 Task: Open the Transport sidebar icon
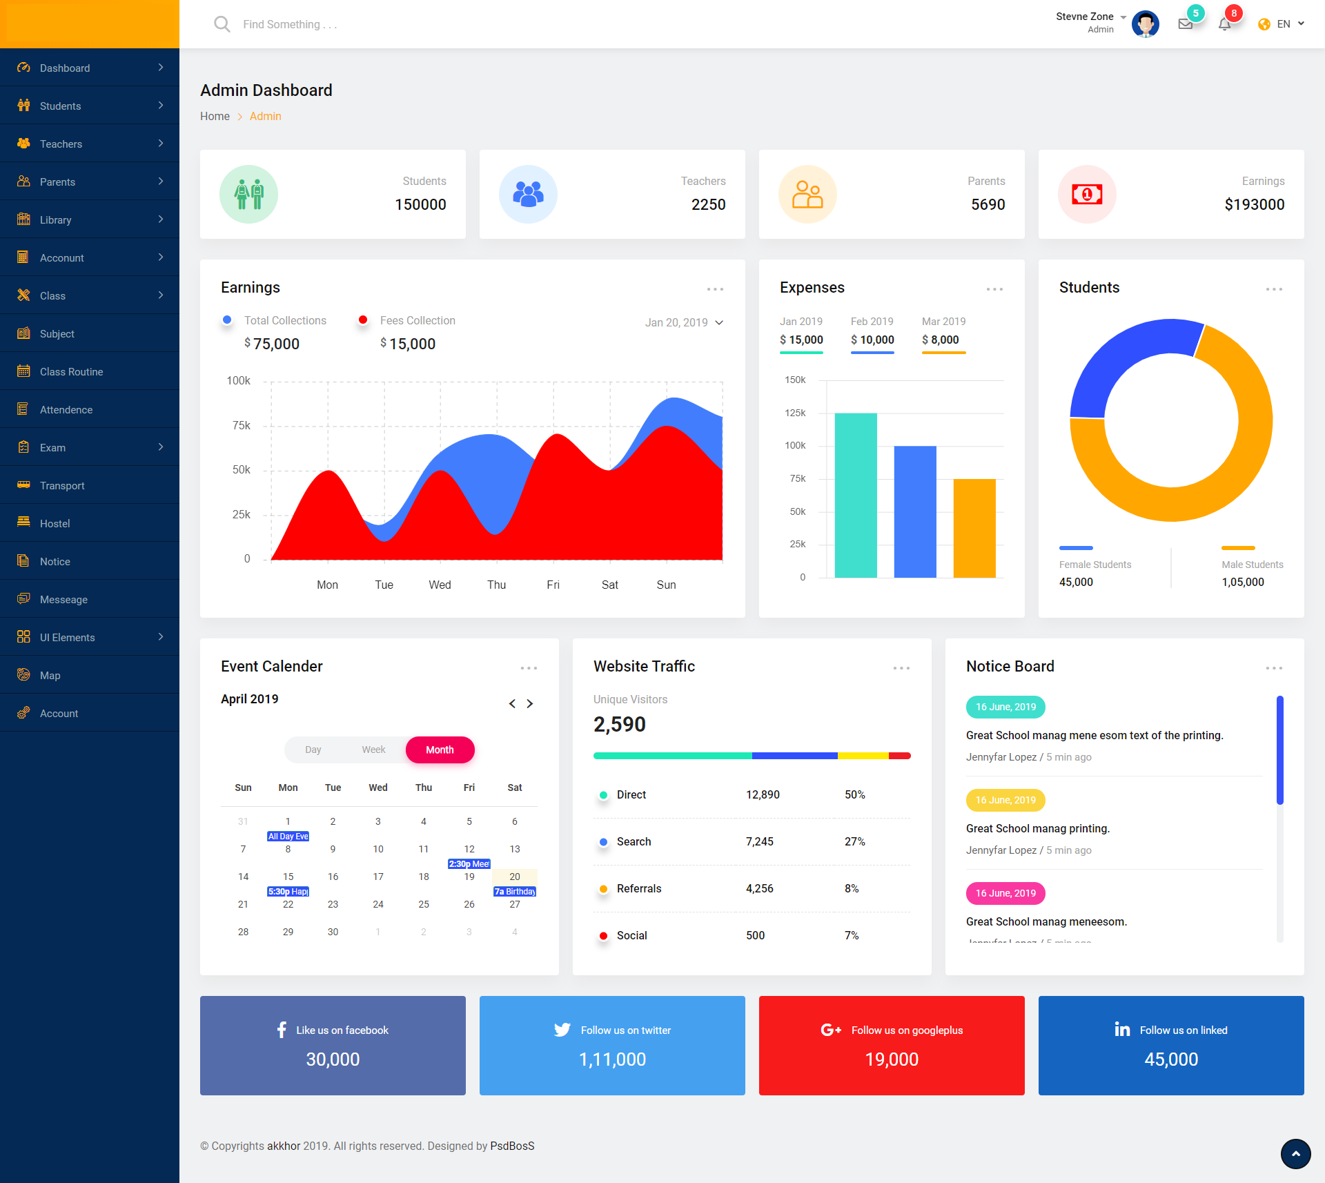point(23,485)
